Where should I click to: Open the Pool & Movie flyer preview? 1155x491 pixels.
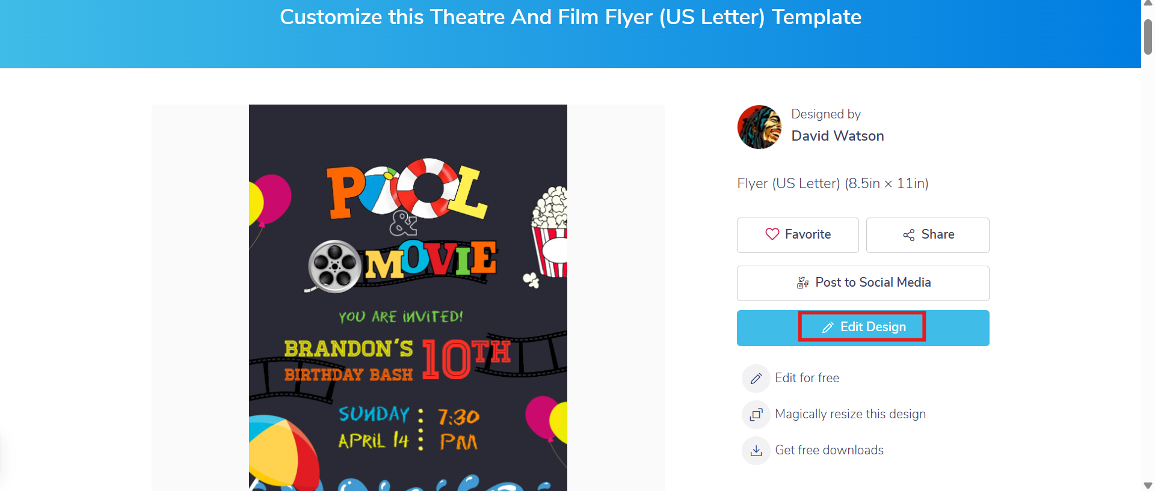pos(408,297)
